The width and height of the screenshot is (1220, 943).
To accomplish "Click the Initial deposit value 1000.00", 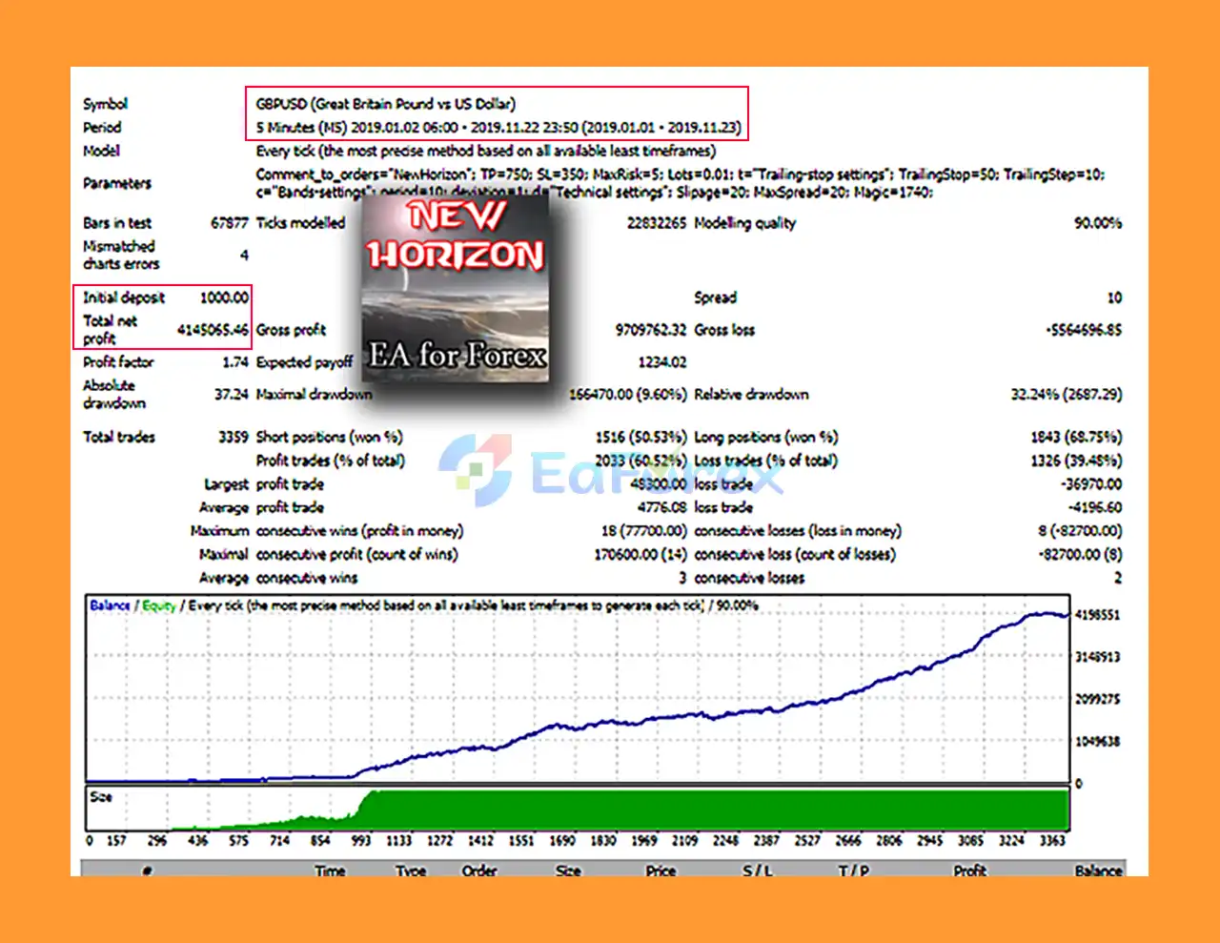I will [x=224, y=297].
